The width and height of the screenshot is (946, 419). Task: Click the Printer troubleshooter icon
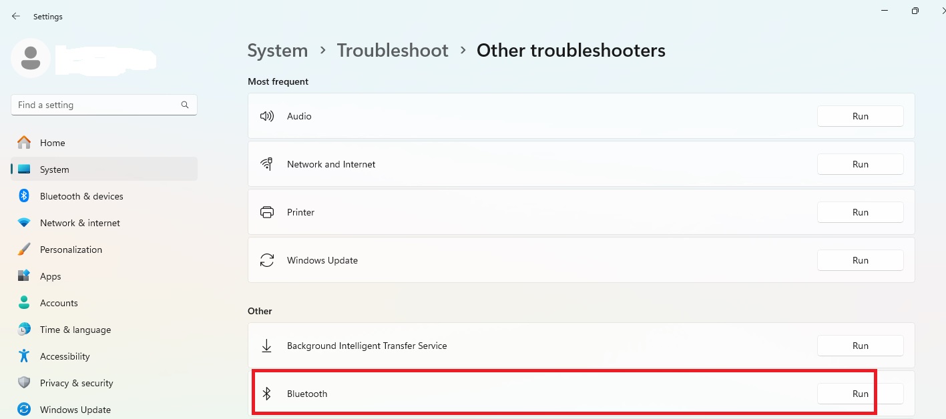[x=266, y=212]
